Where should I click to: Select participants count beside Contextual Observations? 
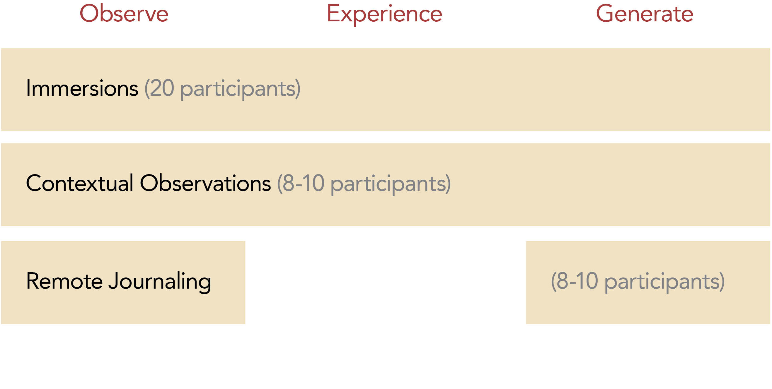click(364, 183)
